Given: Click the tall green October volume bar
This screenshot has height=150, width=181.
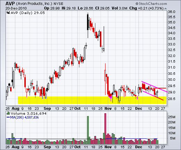Looking at the screenshot, I should point(88,130).
